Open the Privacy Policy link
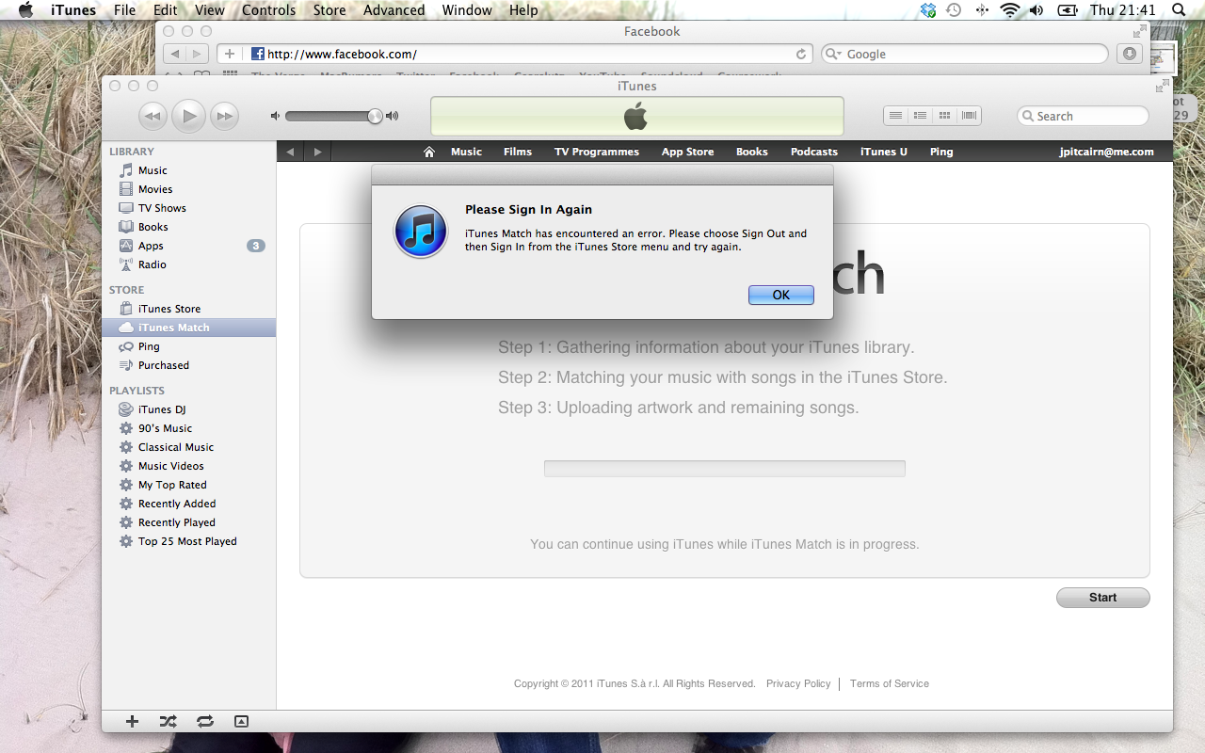This screenshot has height=753, width=1205. pyautogui.click(x=798, y=683)
